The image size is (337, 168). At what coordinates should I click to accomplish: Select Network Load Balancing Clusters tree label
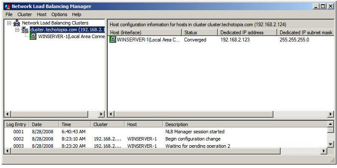(55, 23)
